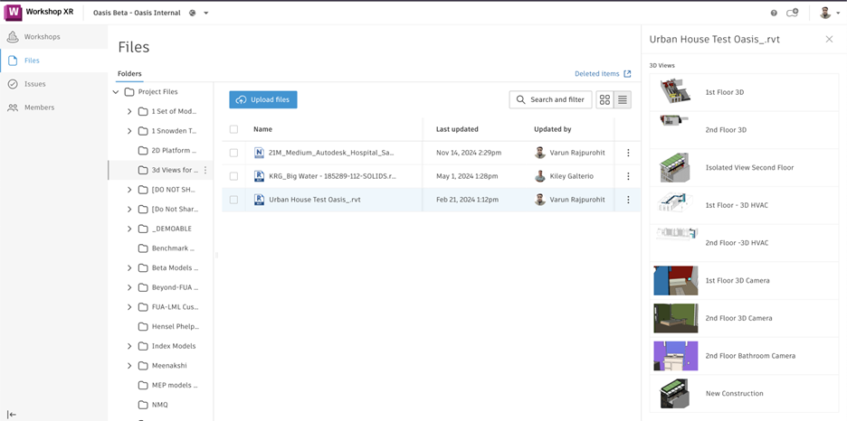The image size is (847, 421).
Task: Expand the _DEMOABLE folder
Action: [x=129, y=229]
